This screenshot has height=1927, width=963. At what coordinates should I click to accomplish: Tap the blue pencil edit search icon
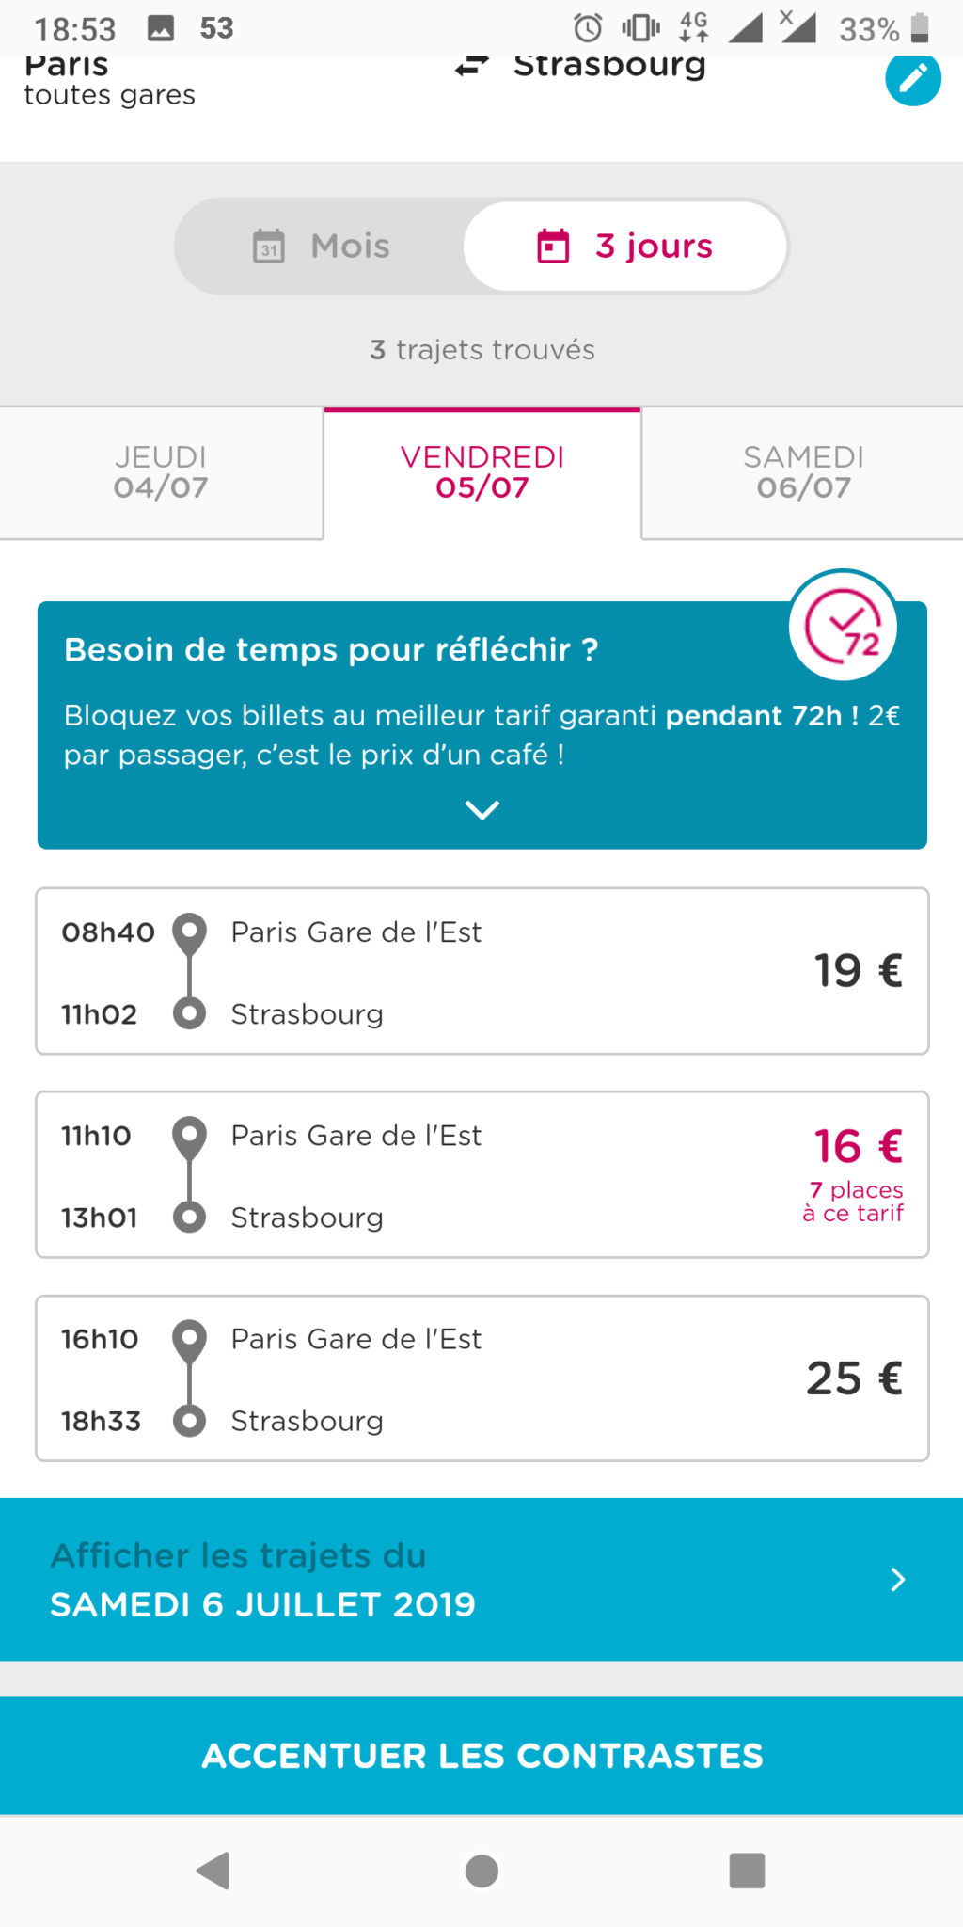913,78
